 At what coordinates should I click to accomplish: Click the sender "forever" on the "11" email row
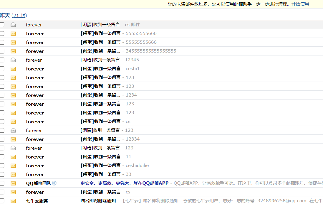(x=35, y=157)
